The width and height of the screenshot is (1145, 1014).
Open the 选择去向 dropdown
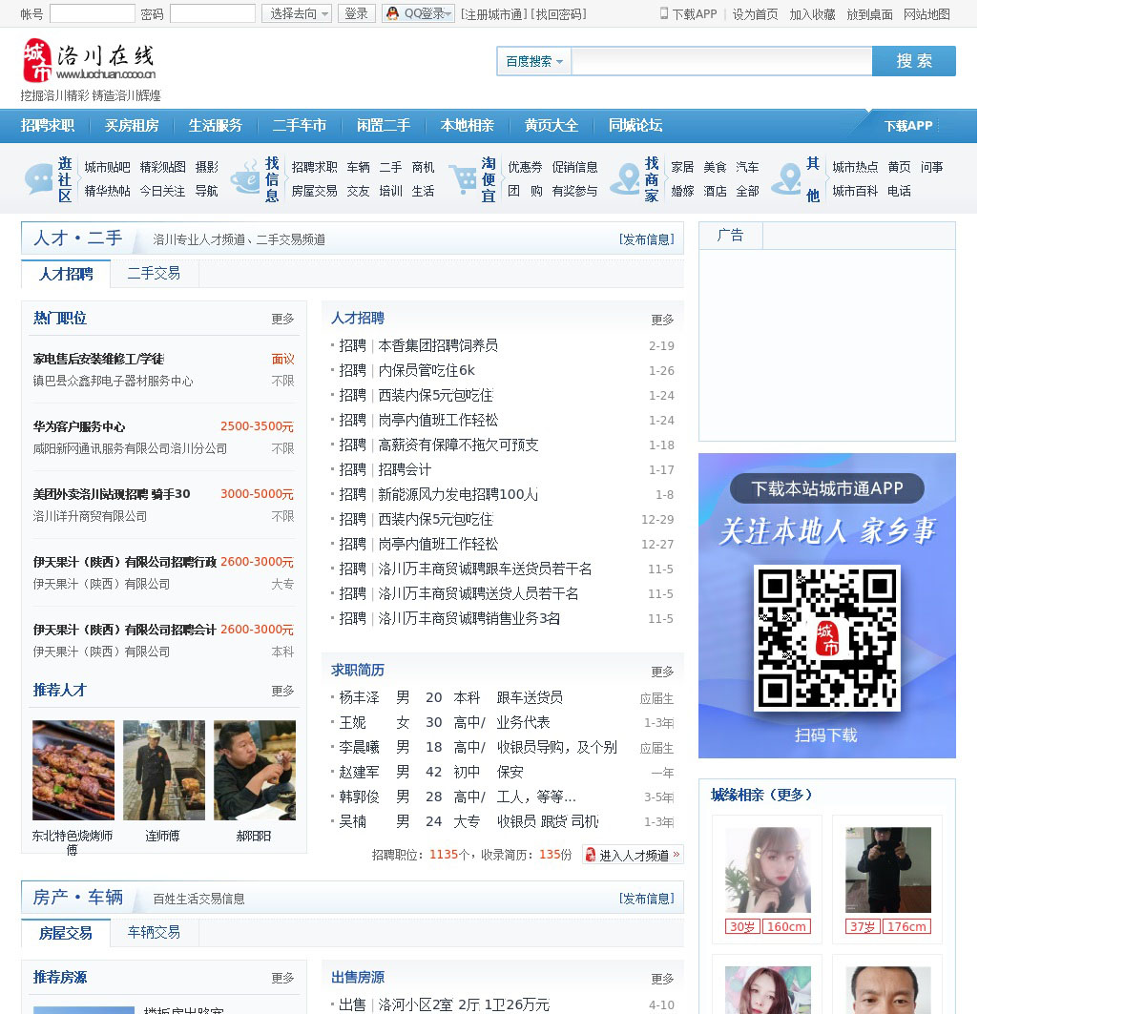(x=297, y=13)
